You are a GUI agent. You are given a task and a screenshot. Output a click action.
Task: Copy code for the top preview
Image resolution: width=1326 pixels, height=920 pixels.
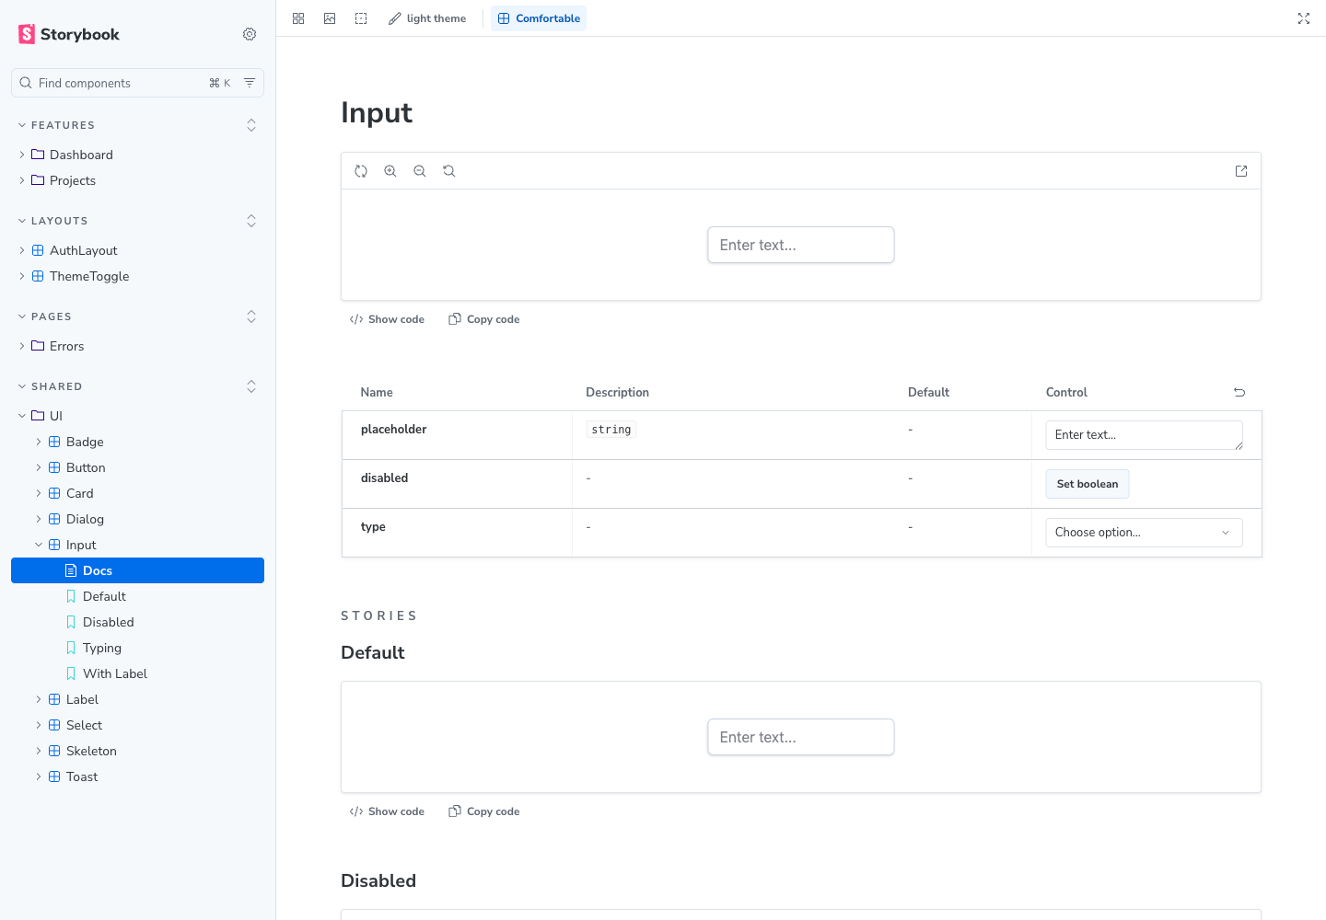point(484,319)
